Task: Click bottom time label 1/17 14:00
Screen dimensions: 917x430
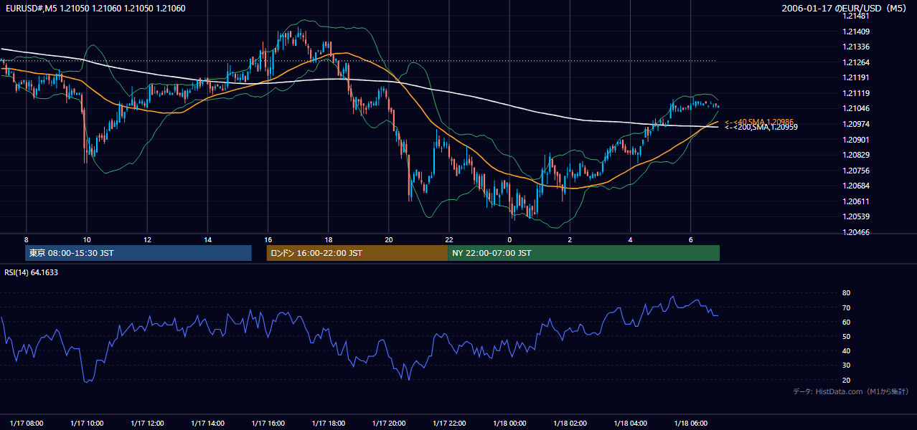Action: click(x=209, y=423)
